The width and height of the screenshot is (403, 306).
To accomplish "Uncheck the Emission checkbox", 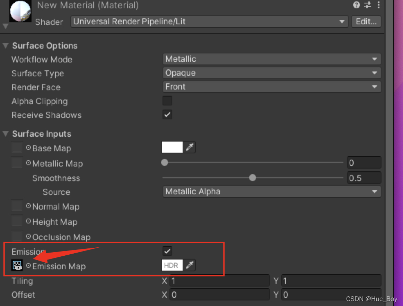I will point(167,251).
